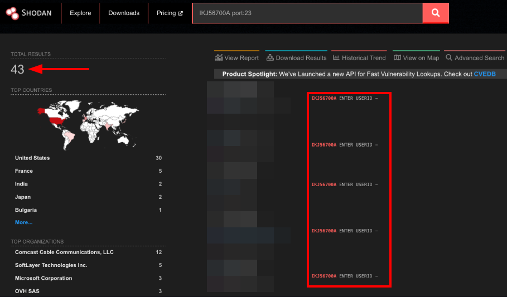Click the Download Results icon
Screen dimensions: 507x297
[x=270, y=58]
